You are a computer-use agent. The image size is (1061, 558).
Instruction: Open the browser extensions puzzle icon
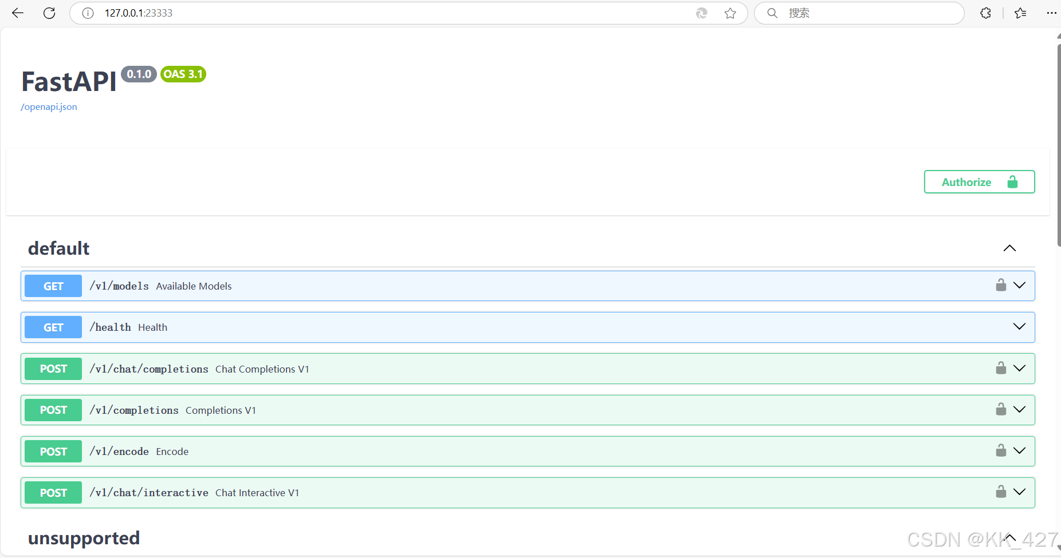[985, 13]
